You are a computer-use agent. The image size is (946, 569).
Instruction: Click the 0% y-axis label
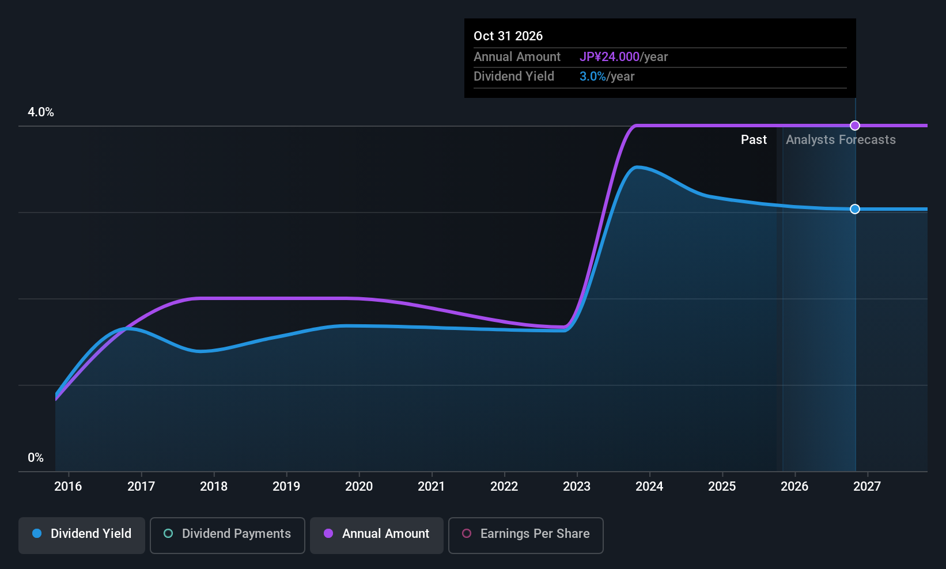(x=36, y=458)
